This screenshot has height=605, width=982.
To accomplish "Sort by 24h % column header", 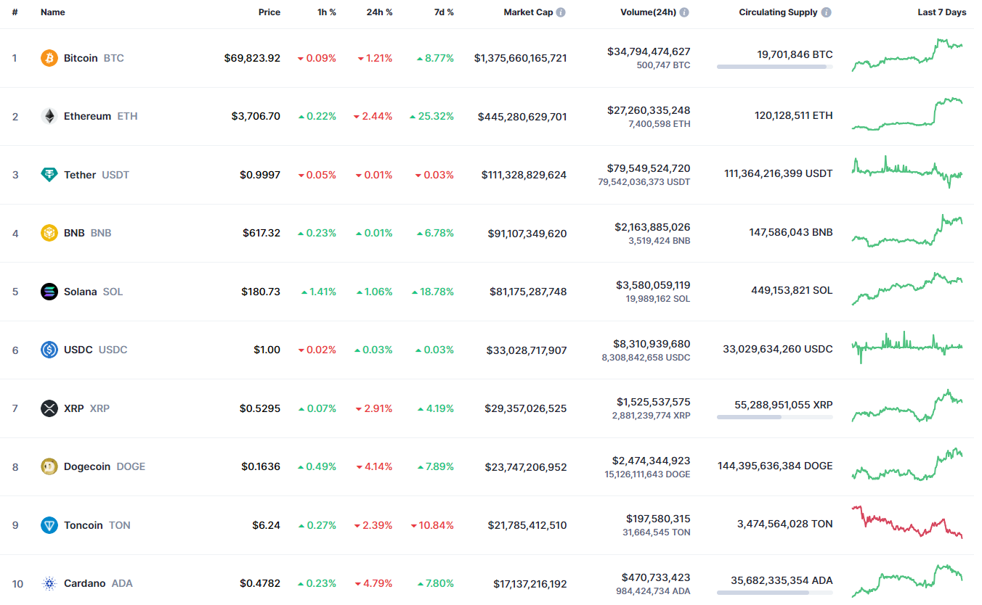I will (x=379, y=12).
